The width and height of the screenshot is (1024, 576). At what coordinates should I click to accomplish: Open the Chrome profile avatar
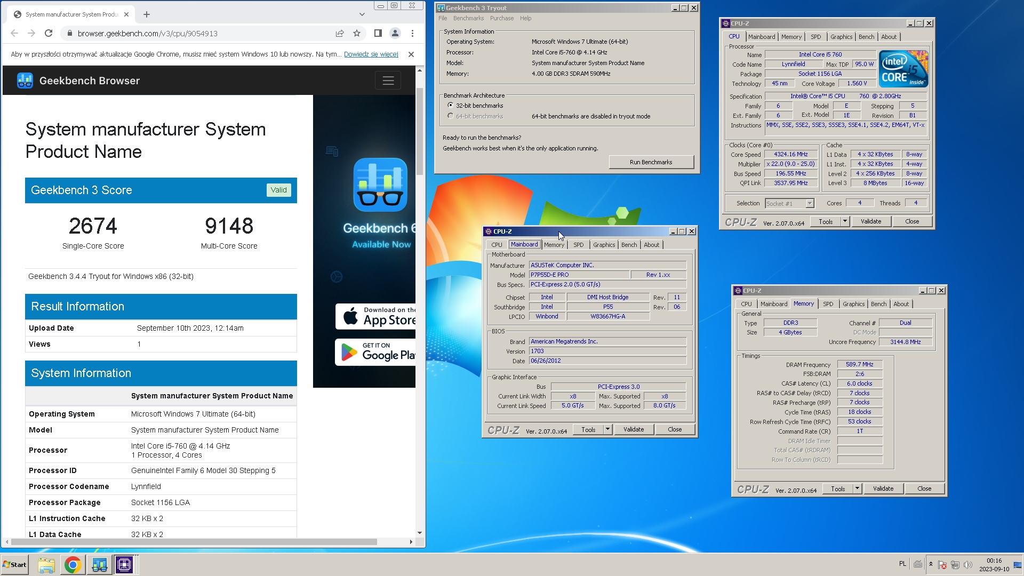[x=395, y=33]
